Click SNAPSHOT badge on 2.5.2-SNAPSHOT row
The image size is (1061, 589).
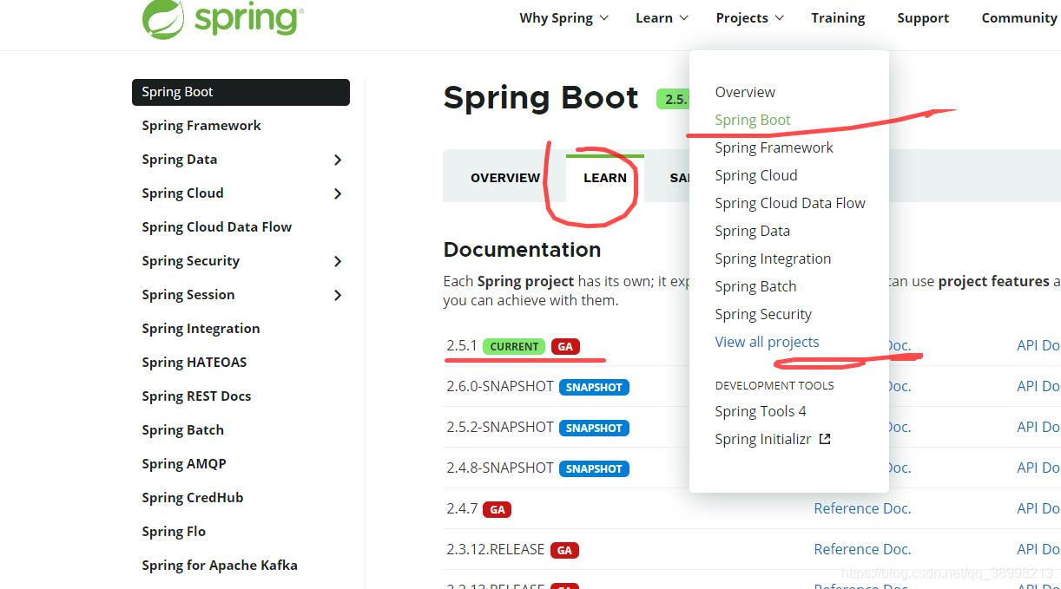point(594,428)
